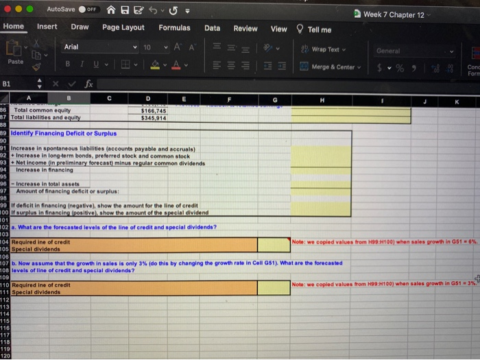Click the Decrease Indent icon
The image size is (480, 360).
click(267, 66)
